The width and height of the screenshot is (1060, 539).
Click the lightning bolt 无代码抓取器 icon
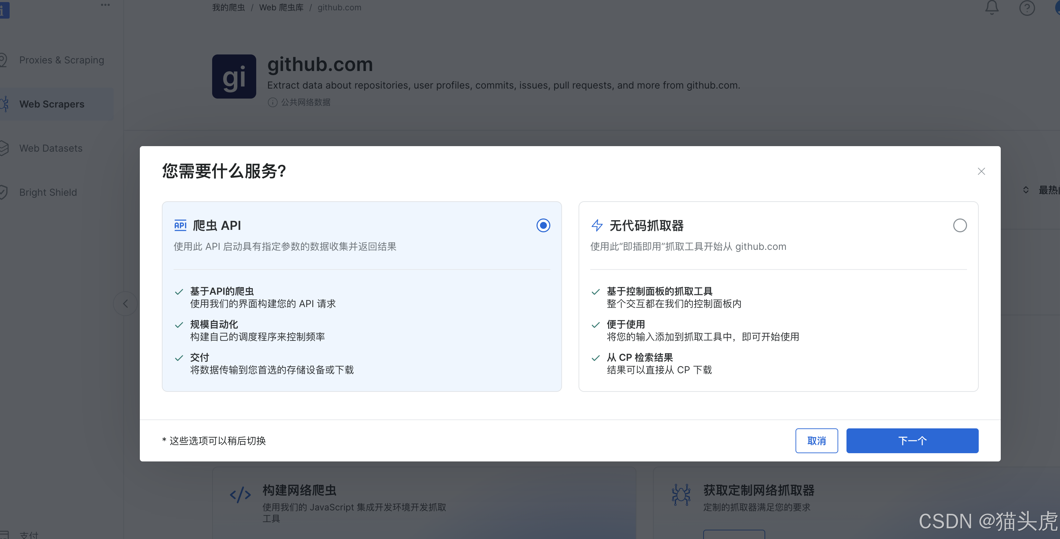pos(597,225)
